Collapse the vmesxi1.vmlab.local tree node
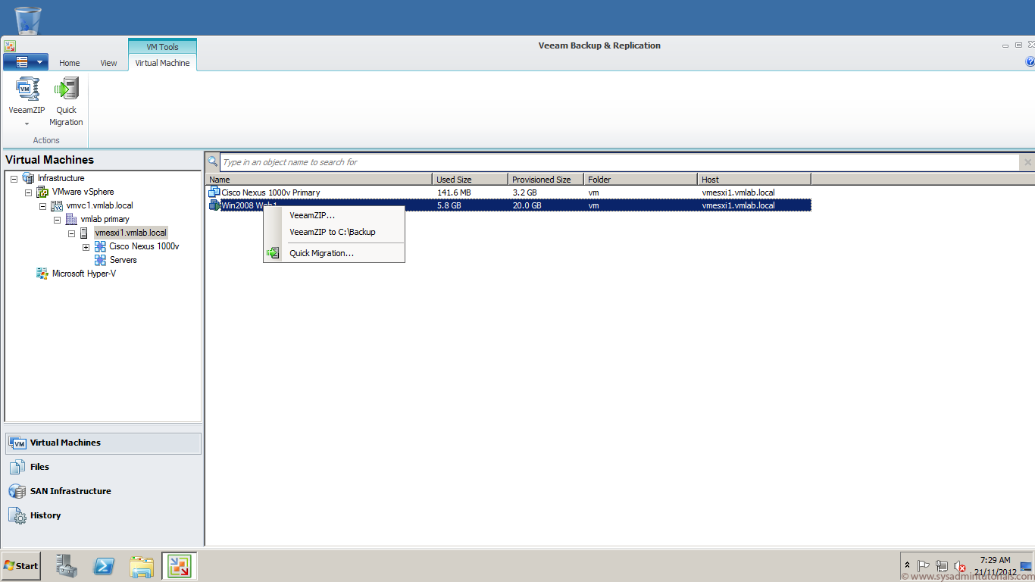 tap(71, 233)
